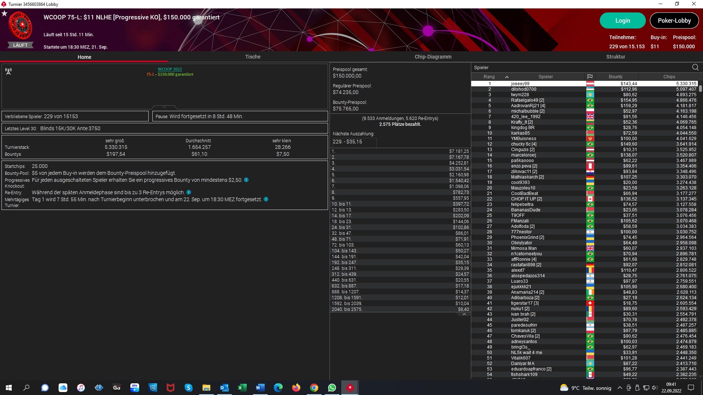Click payout row 2040. bis 2575.
Viewport: 703px width, 395px height.
point(400,309)
